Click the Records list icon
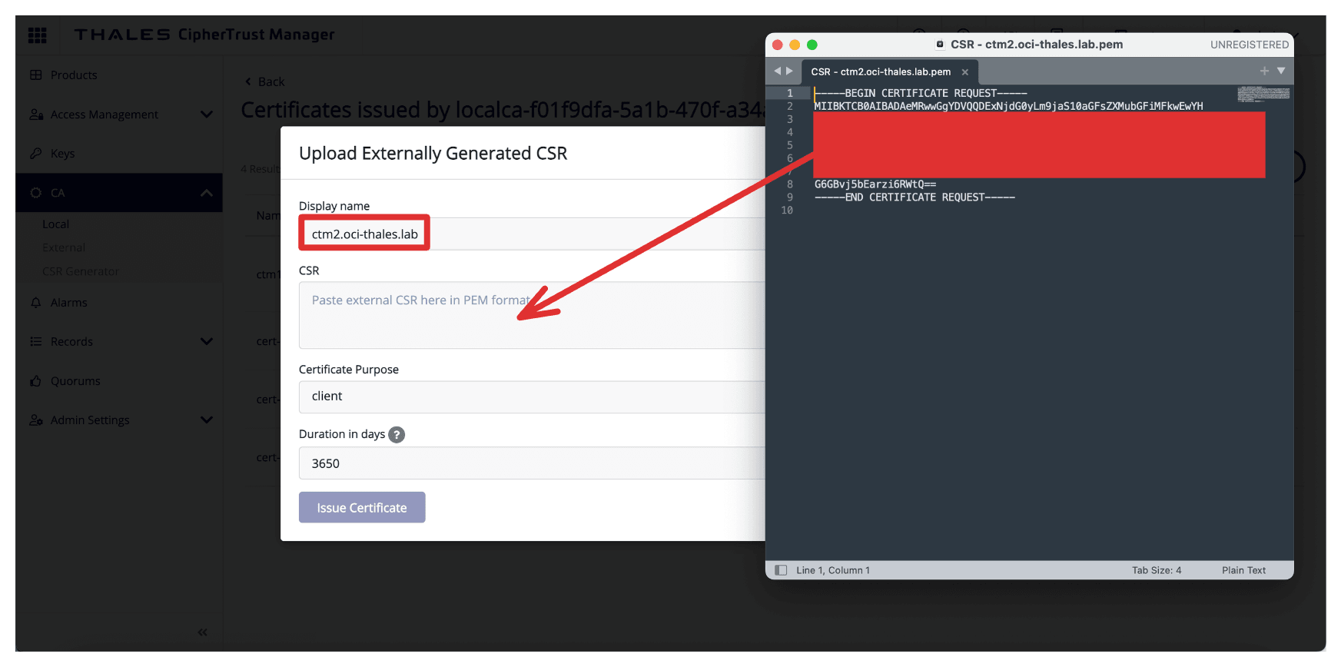Screen dimensions: 1341x667 coord(36,341)
